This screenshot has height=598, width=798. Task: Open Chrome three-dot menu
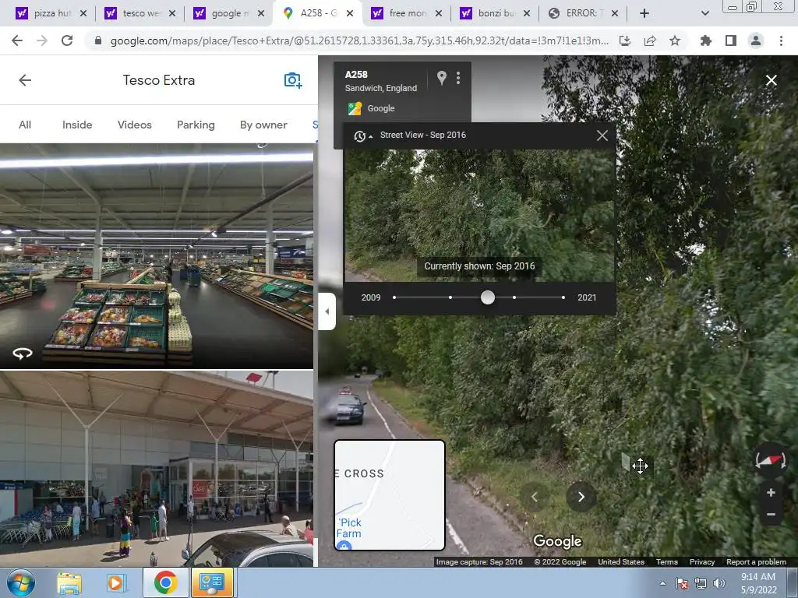tap(781, 40)
